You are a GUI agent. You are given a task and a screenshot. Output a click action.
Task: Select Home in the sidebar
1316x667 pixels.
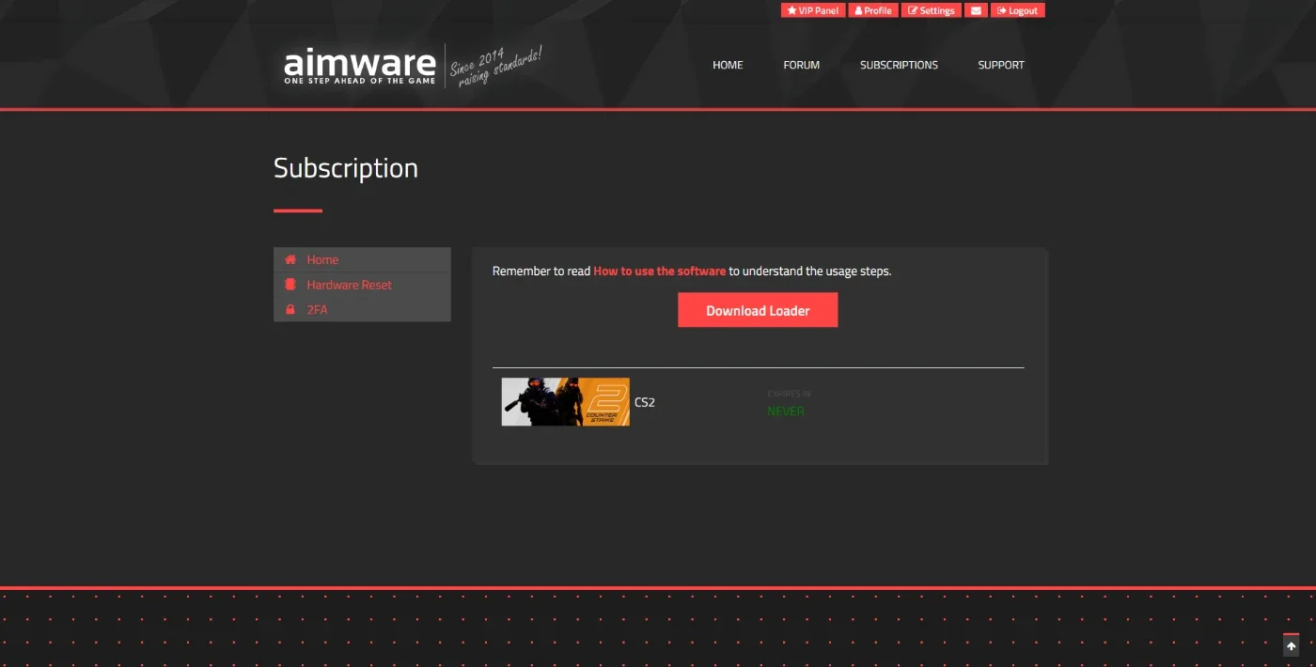coord(362,259)
